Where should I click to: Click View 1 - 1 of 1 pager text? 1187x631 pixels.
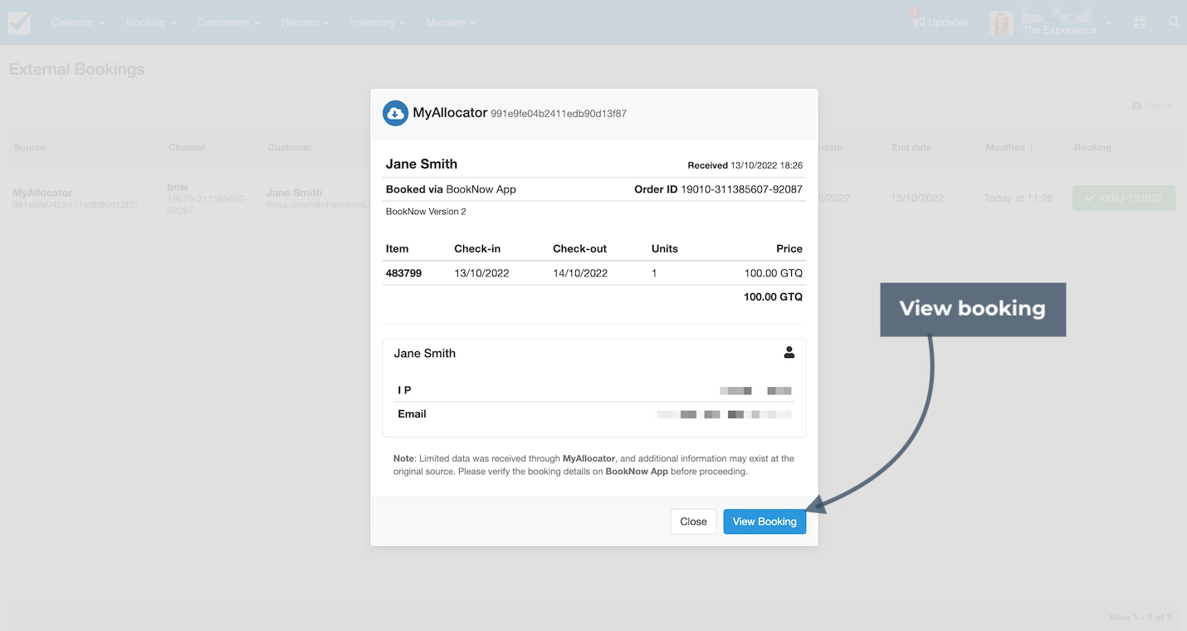1140,618
